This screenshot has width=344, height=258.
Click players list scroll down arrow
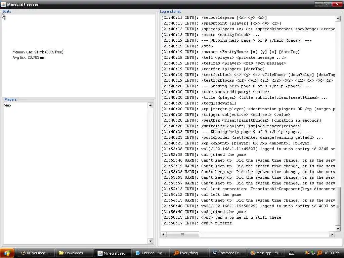tap(150, 241)
